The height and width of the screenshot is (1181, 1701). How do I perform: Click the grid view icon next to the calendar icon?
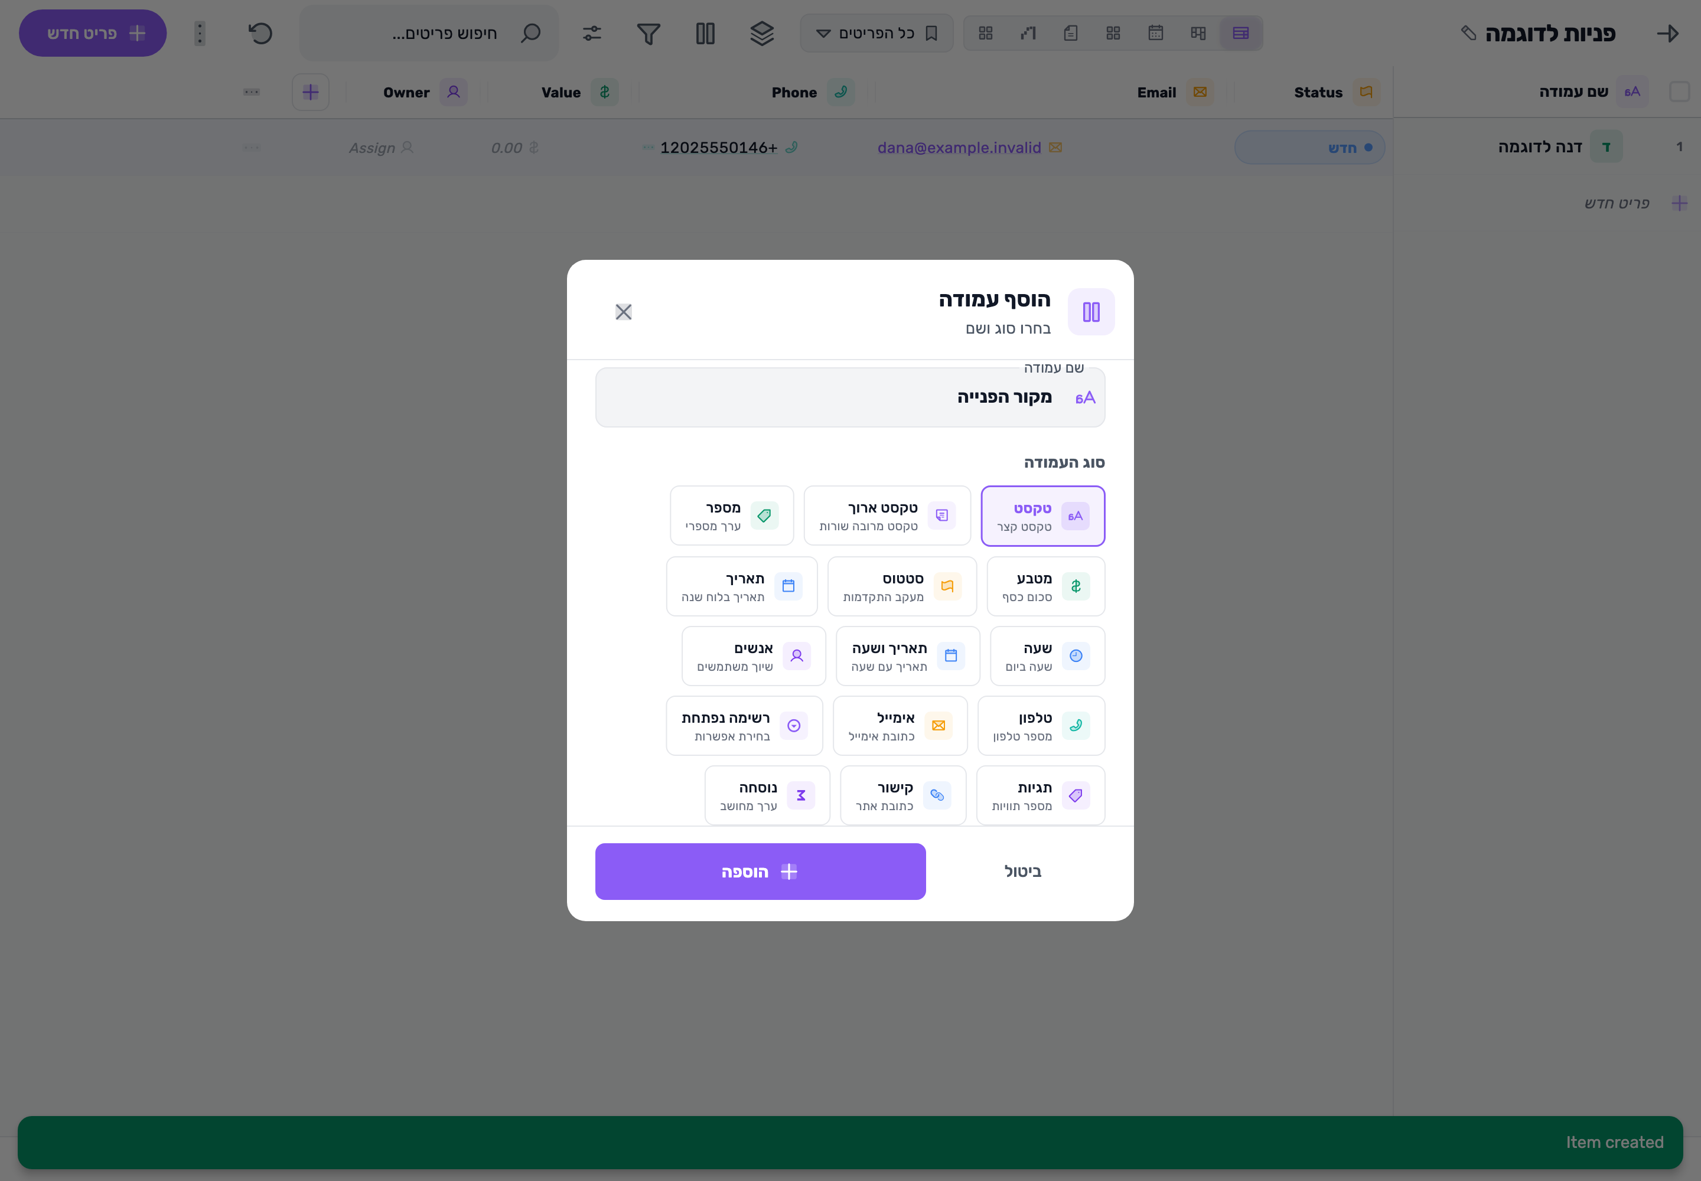1113,33
